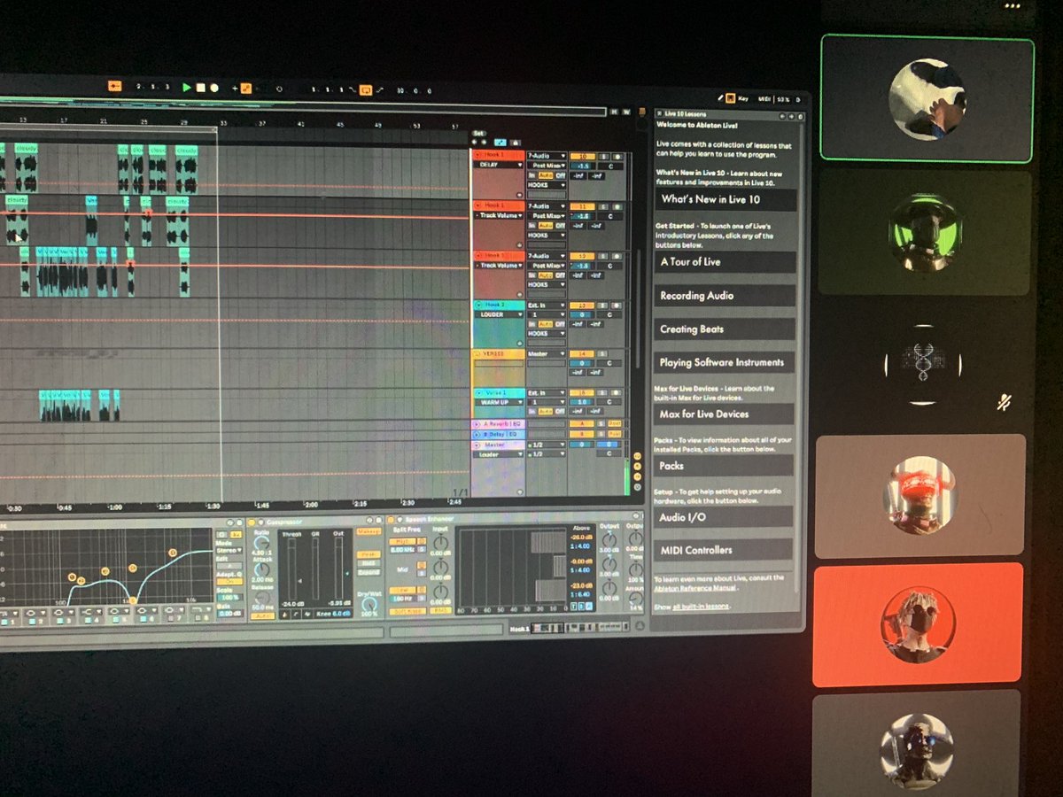The height and width of the screenshot is (797, 1063).
Task: Go back using Lessons panel back arrow
Action: (x=783, y=116)
